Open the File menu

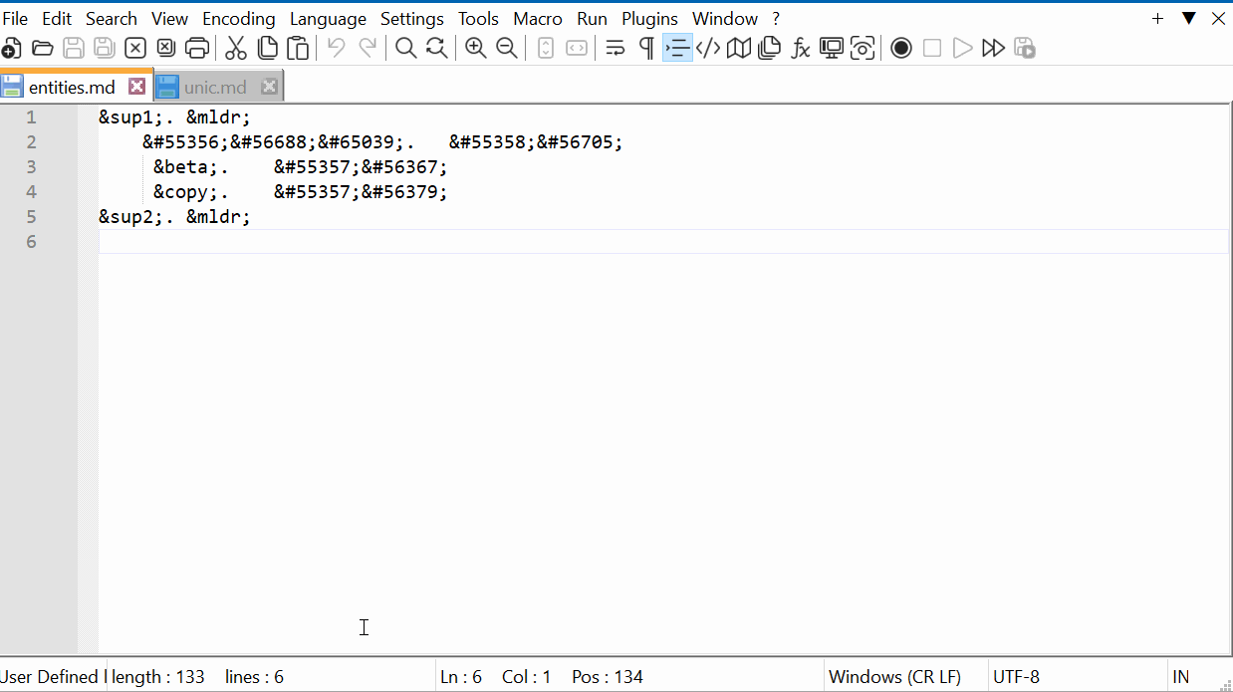click(15, 19)
